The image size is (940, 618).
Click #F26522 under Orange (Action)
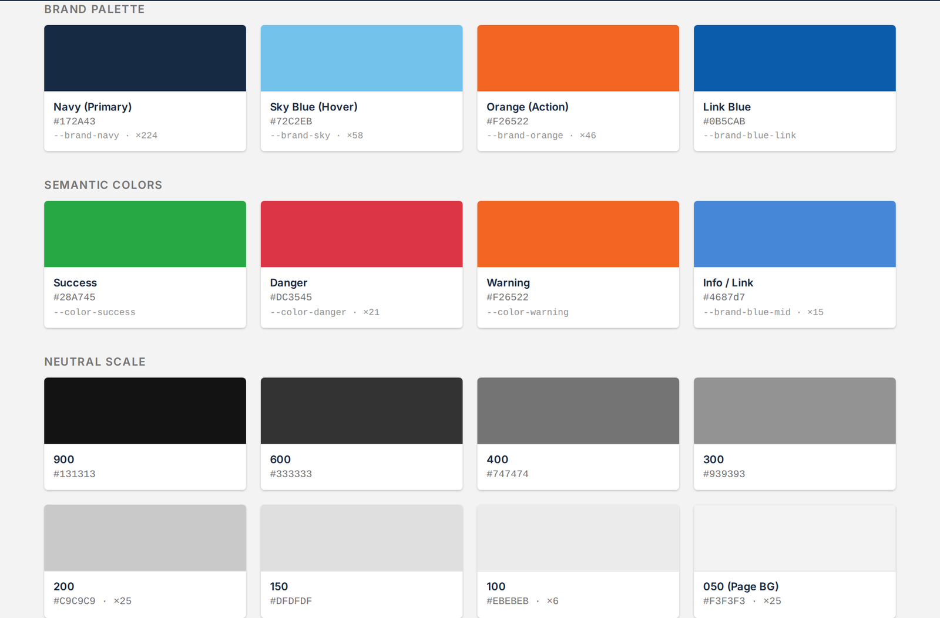508,121
